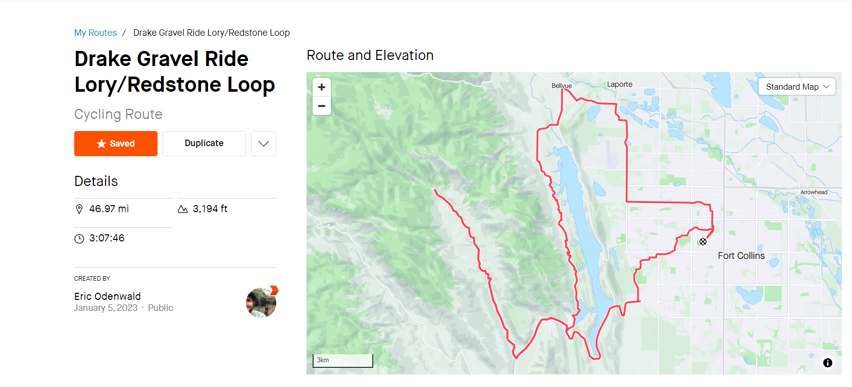The width and height of the screenshot is (852, 387).
Task: Zoom in on the map
Action: point(322,87)
